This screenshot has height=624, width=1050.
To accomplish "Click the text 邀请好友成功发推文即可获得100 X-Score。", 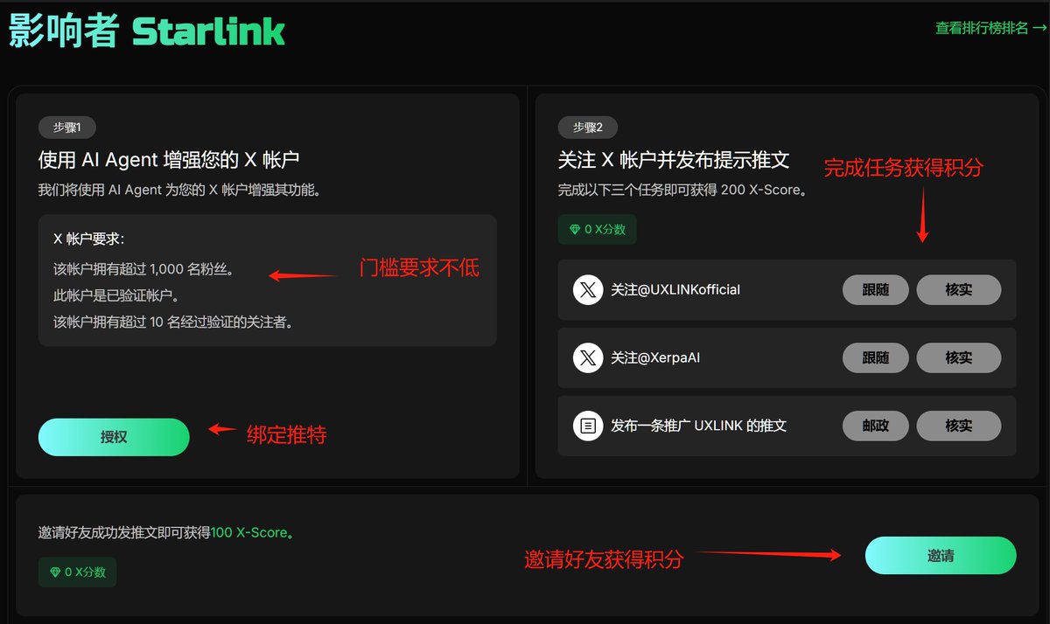I will coord(166,532).
